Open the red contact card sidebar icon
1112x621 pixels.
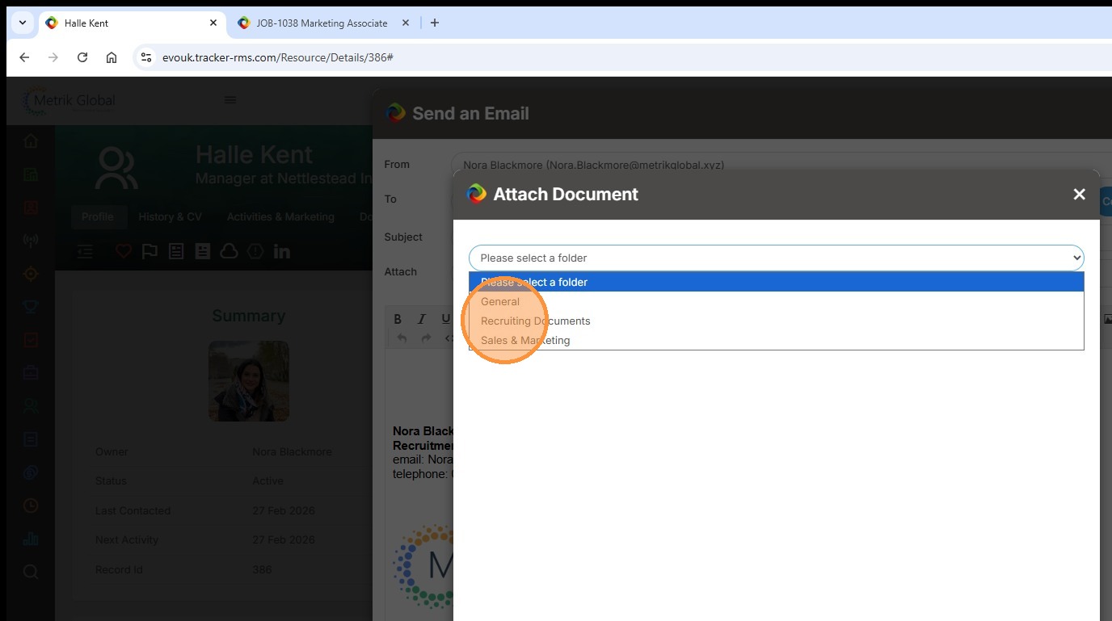[x=31, y=208]
